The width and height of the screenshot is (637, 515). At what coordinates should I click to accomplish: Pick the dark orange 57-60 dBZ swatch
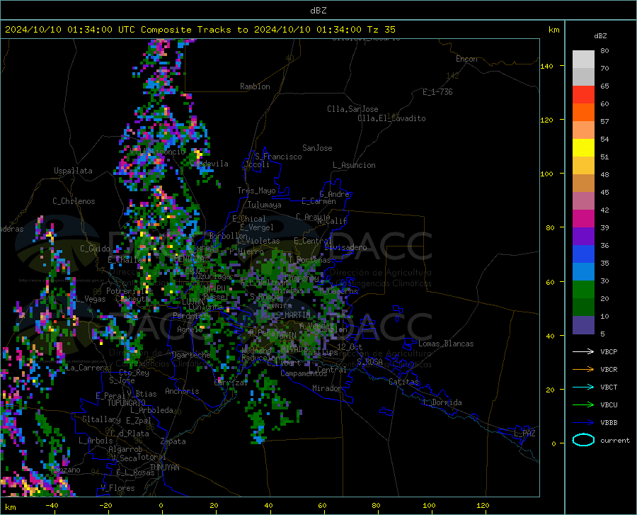(583, 113)
